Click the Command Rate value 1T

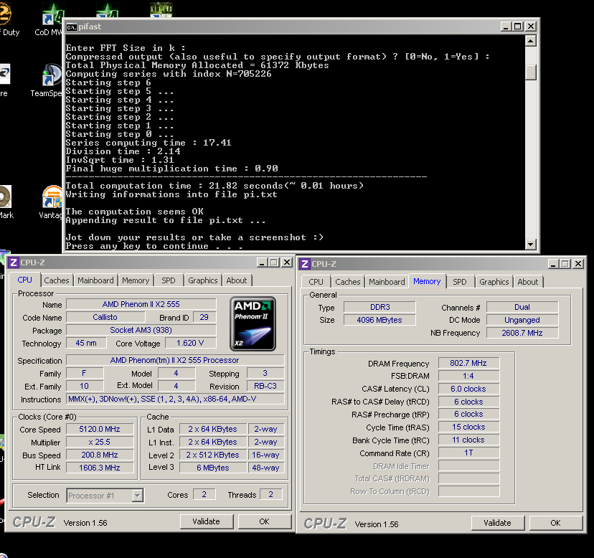[x=468, y=453]
